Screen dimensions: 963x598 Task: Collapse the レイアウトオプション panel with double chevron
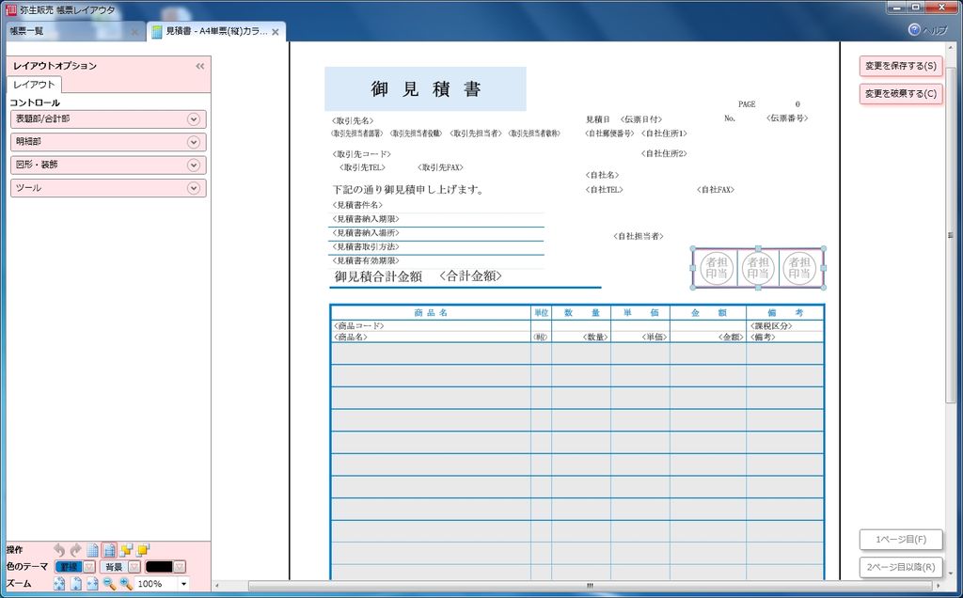click(200, 66)
